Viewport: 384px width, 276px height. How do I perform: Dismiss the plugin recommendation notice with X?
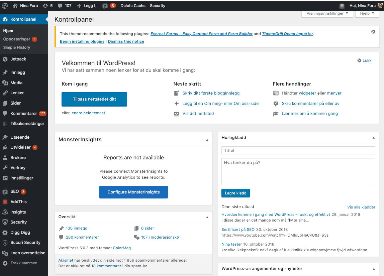coord(373,31)
